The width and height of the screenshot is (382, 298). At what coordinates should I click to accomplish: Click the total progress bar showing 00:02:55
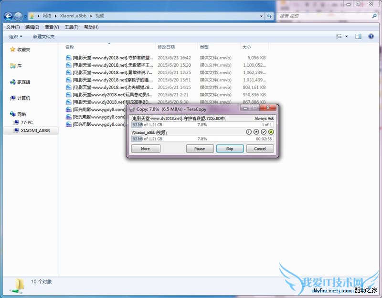pos(202,139)
